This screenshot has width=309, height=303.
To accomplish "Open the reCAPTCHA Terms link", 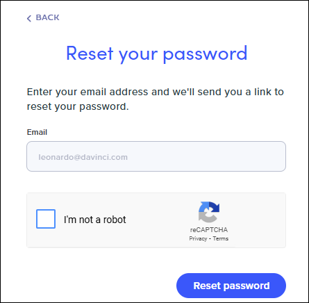I will click(221, 238).
